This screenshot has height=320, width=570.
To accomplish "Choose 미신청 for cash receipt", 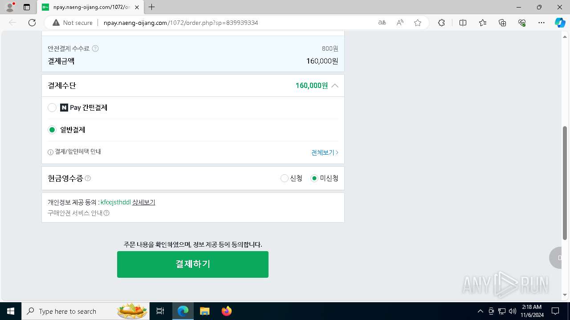I will (314, 178).
